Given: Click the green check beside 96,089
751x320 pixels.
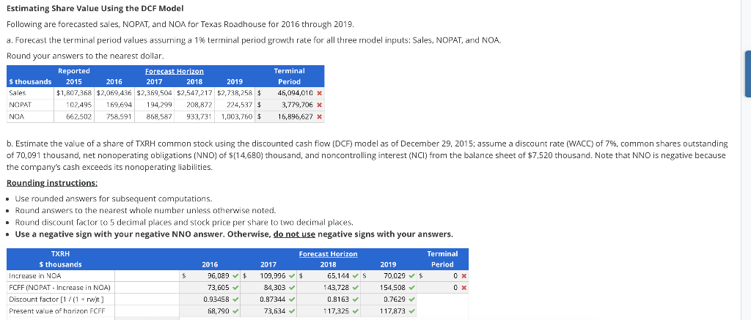Looking at the screenshot, I should tap(235, 275).
